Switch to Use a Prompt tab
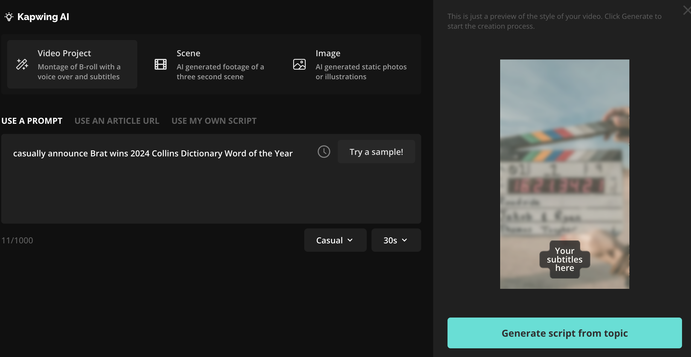 coord(32,121)
